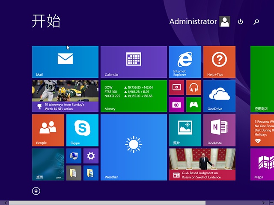
Task: Open the PC settings gear tile
Action: (91, 156)
